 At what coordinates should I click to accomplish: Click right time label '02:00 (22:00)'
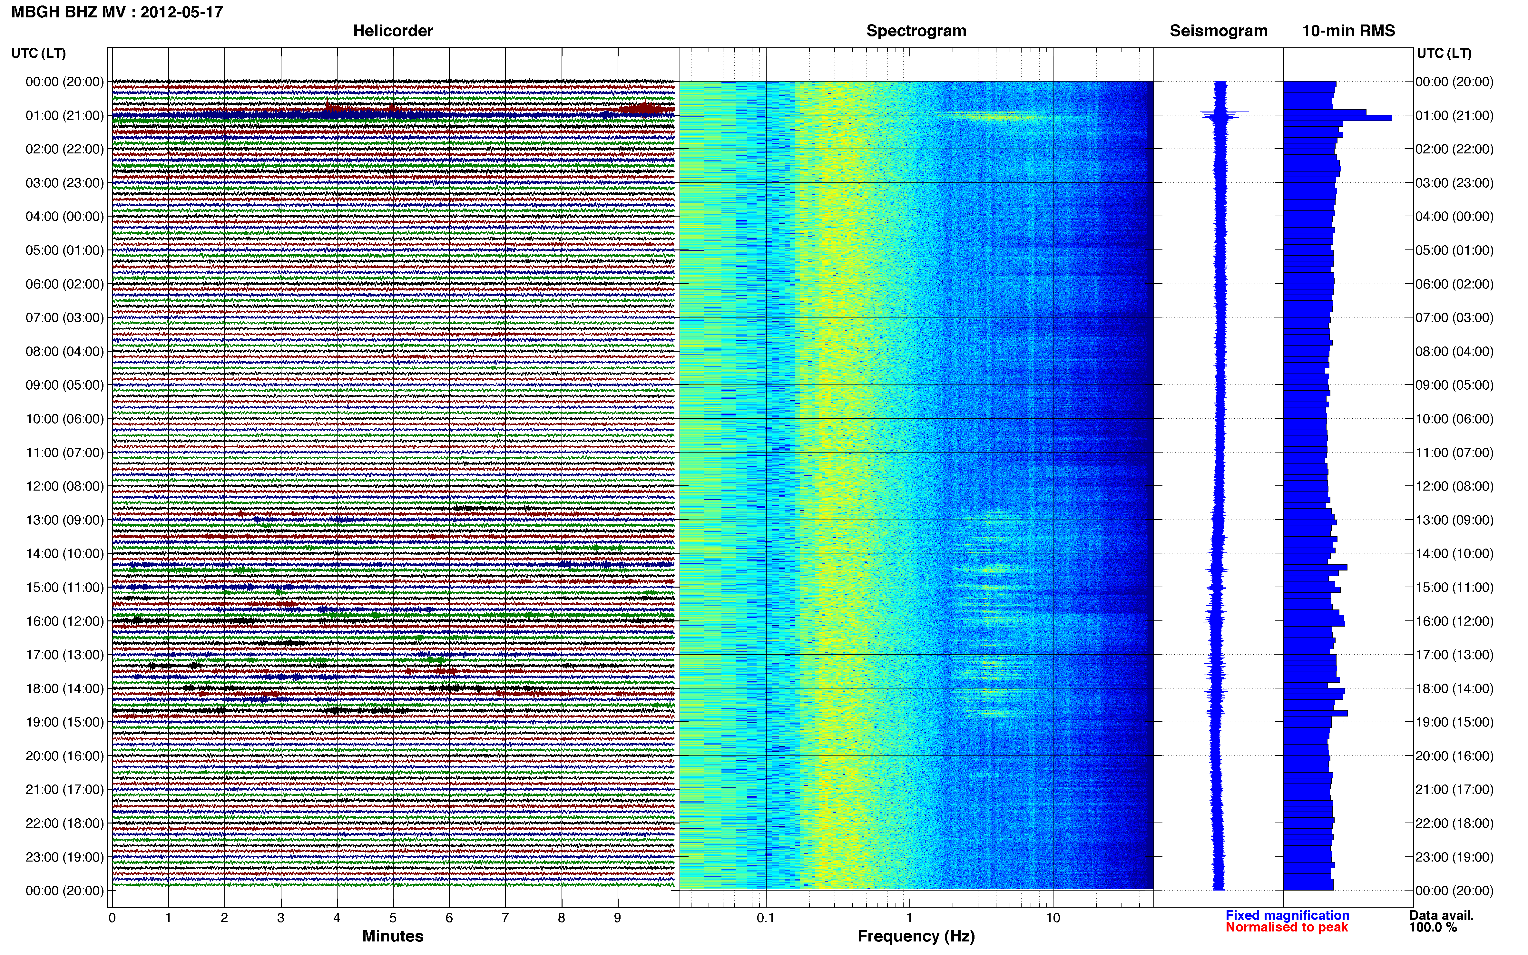(1454, 149)
